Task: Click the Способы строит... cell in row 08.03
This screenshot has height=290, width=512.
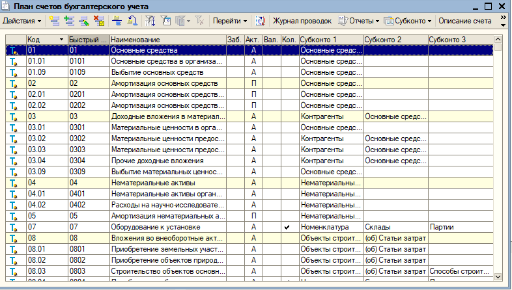Action: 461,271
